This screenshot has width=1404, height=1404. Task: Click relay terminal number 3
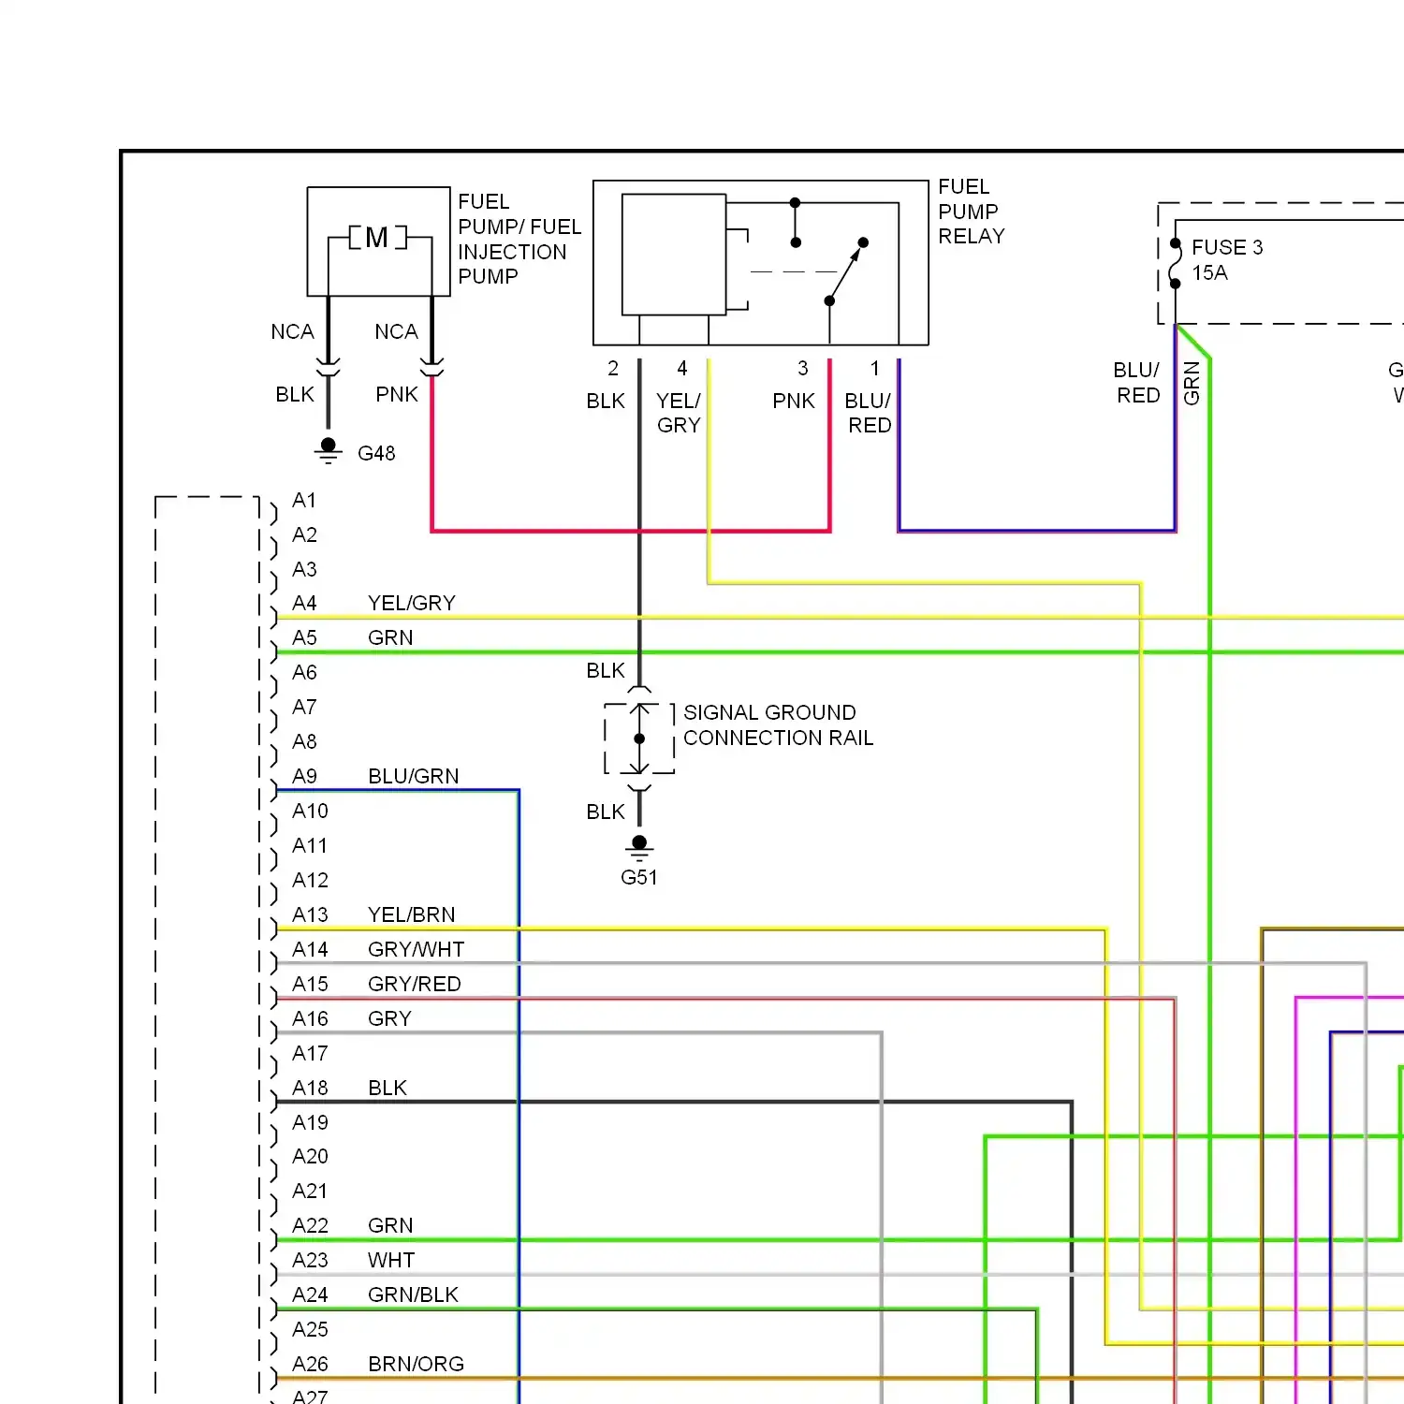pos(803,368)
